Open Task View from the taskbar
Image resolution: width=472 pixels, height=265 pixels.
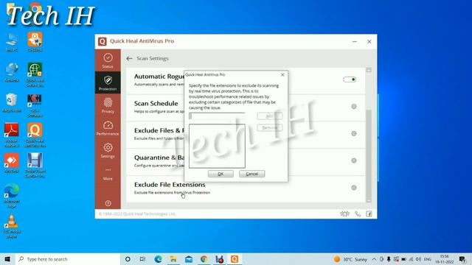click(x=142, y=259)
